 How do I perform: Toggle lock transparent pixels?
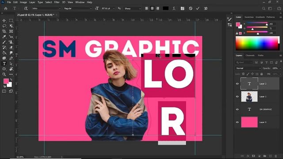pyautogui.click(x=243, y=74)
